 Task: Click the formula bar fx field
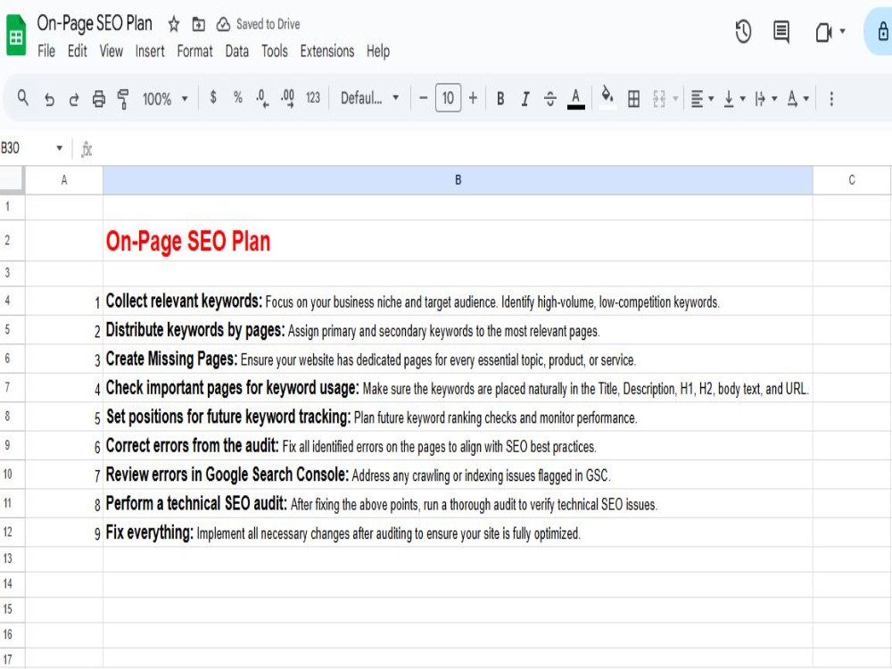[x=489, y=149]
